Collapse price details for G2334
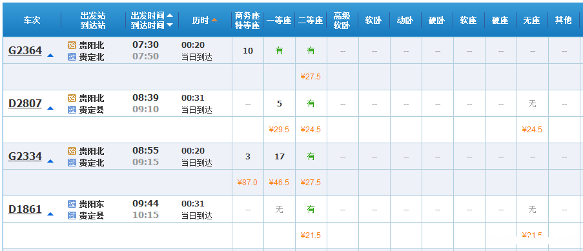The image size is (583, 251). [50, 161]
